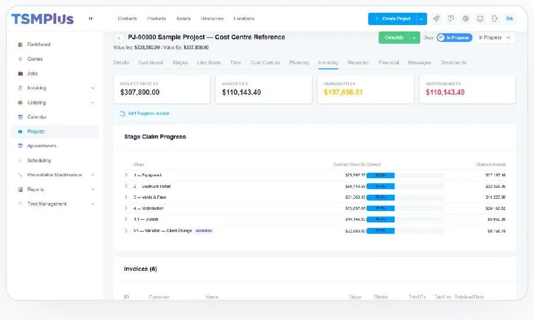The width and height of the screenshot is (534, 320).
Task: Click the Calendar sidebar icon
Action: click(20, 117)
